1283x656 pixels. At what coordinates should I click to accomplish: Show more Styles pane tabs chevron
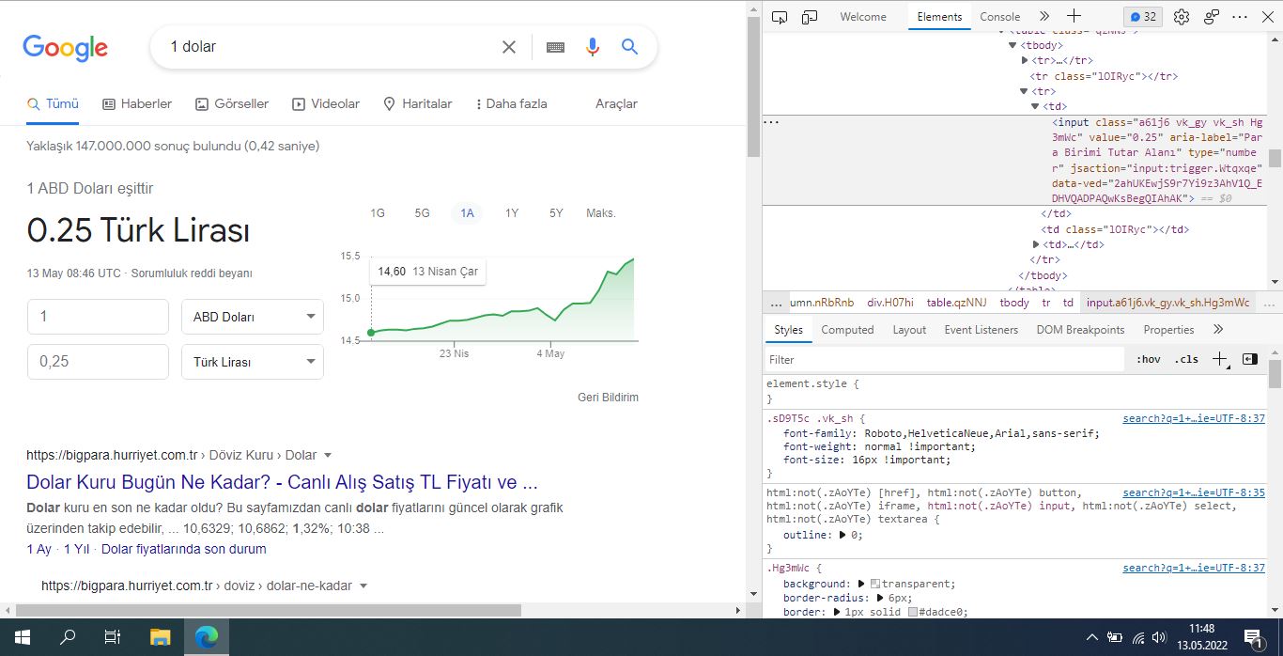pyautogui.click(x=1218, y=330)
